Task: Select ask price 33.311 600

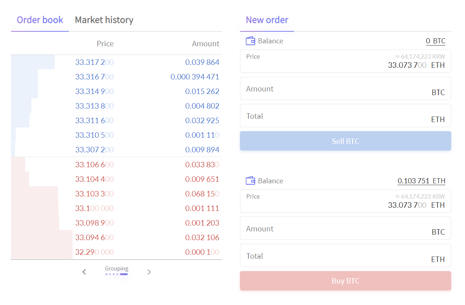Action: click(94, 121)
